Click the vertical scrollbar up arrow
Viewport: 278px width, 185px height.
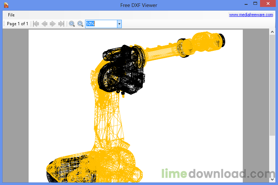coord(272,32)
